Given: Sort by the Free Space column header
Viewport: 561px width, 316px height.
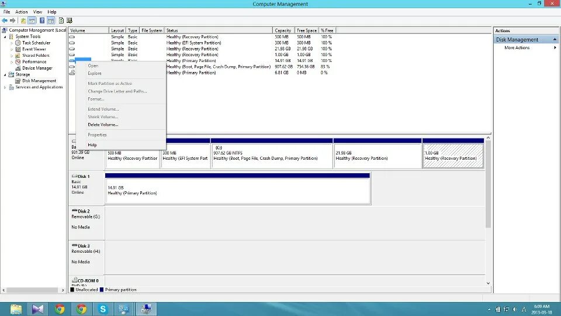Looking at the screenshot, I should (x=306, y=30).
